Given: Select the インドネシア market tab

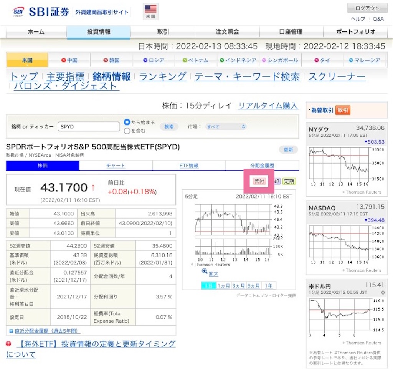Looking at the screenshot, I should [238, 60].
